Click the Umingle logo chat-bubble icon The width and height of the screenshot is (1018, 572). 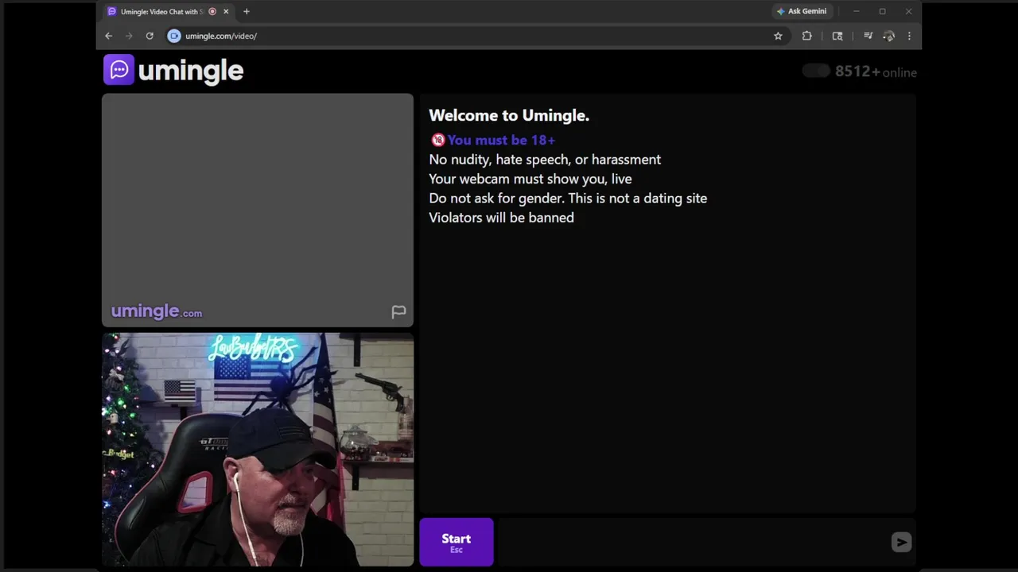tap(119, 70)
